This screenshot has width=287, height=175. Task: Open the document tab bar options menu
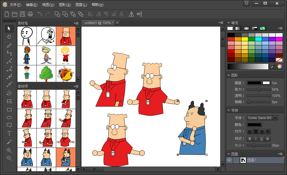(x=221, y=23)
